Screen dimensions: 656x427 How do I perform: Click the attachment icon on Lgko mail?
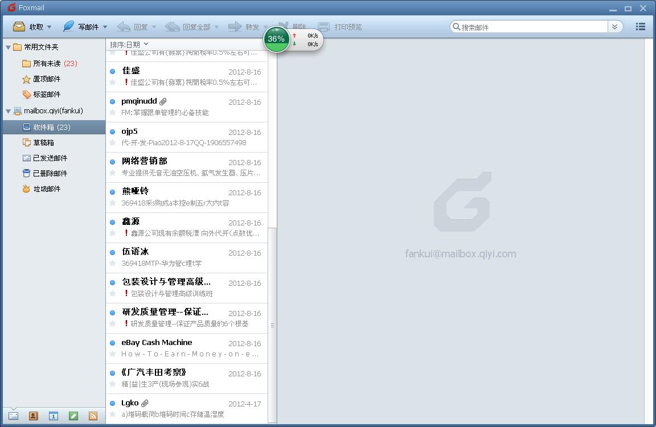[145, 403]
